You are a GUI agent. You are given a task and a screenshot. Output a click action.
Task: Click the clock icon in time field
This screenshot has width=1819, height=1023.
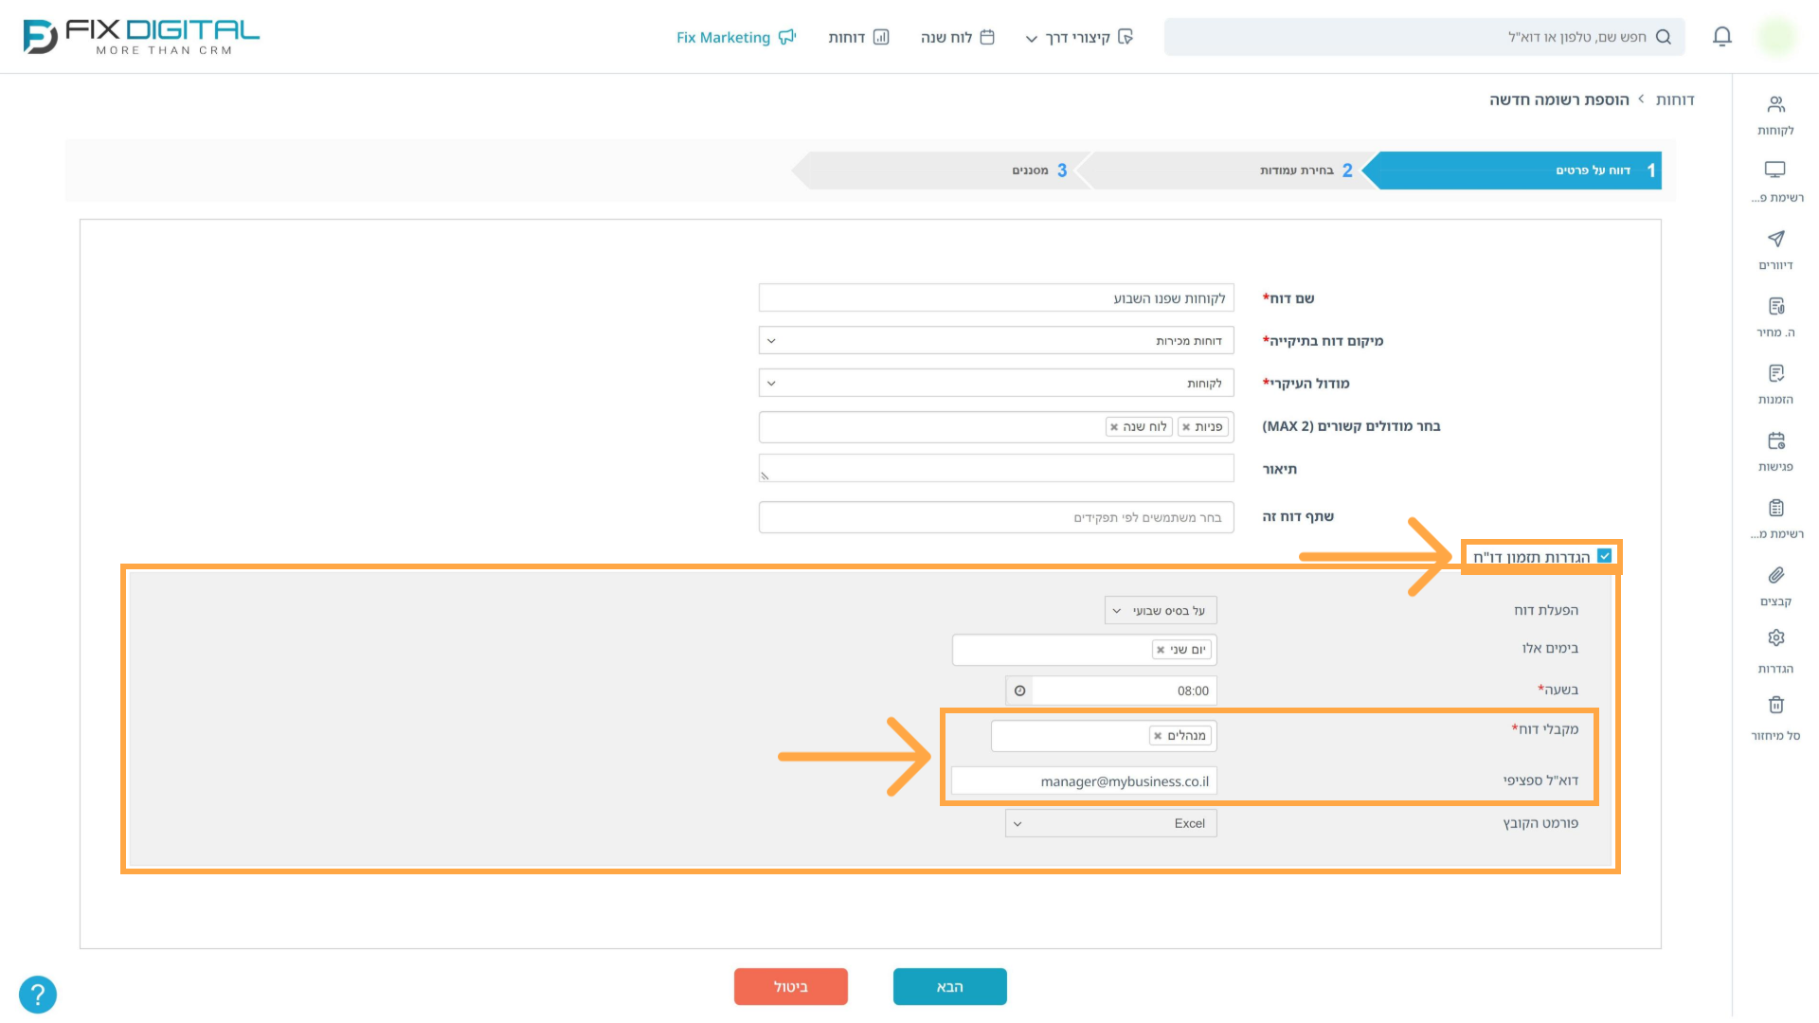1019,691
